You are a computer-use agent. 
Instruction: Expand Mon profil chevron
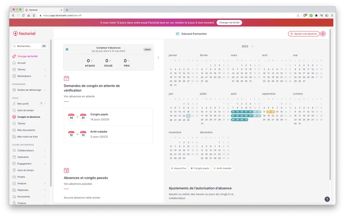(45, 104)
